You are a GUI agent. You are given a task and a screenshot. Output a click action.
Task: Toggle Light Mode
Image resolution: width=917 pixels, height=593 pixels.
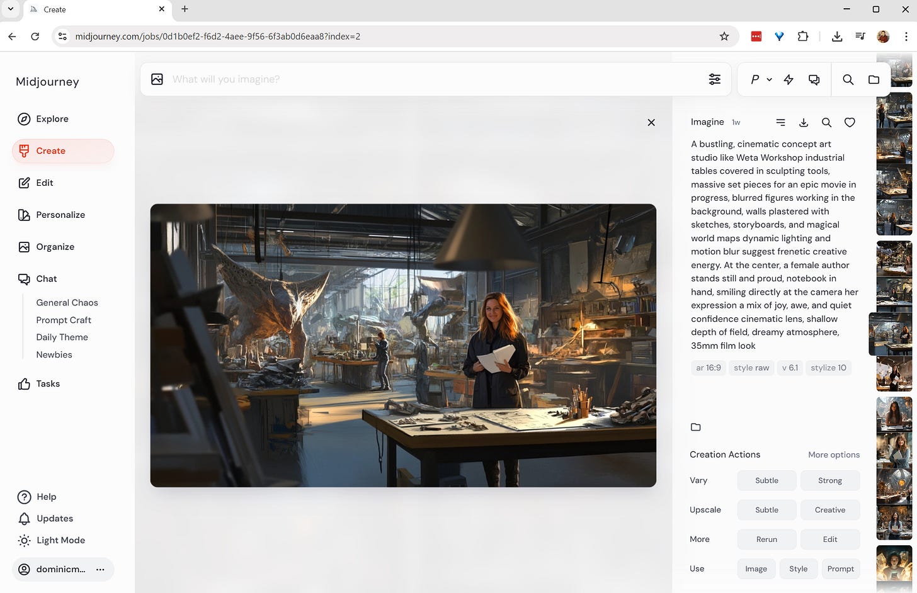pyautogui.click(x=52, y=540)
